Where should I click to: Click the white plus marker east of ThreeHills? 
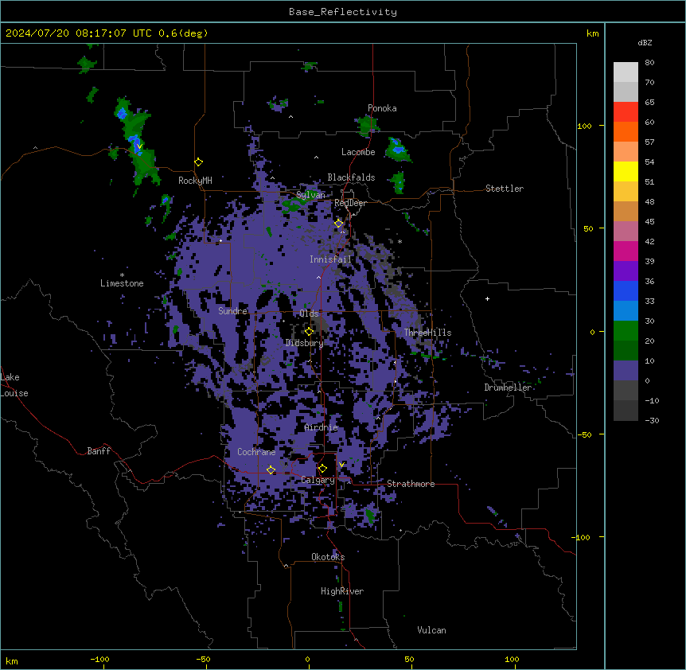(x=487, y=298)
